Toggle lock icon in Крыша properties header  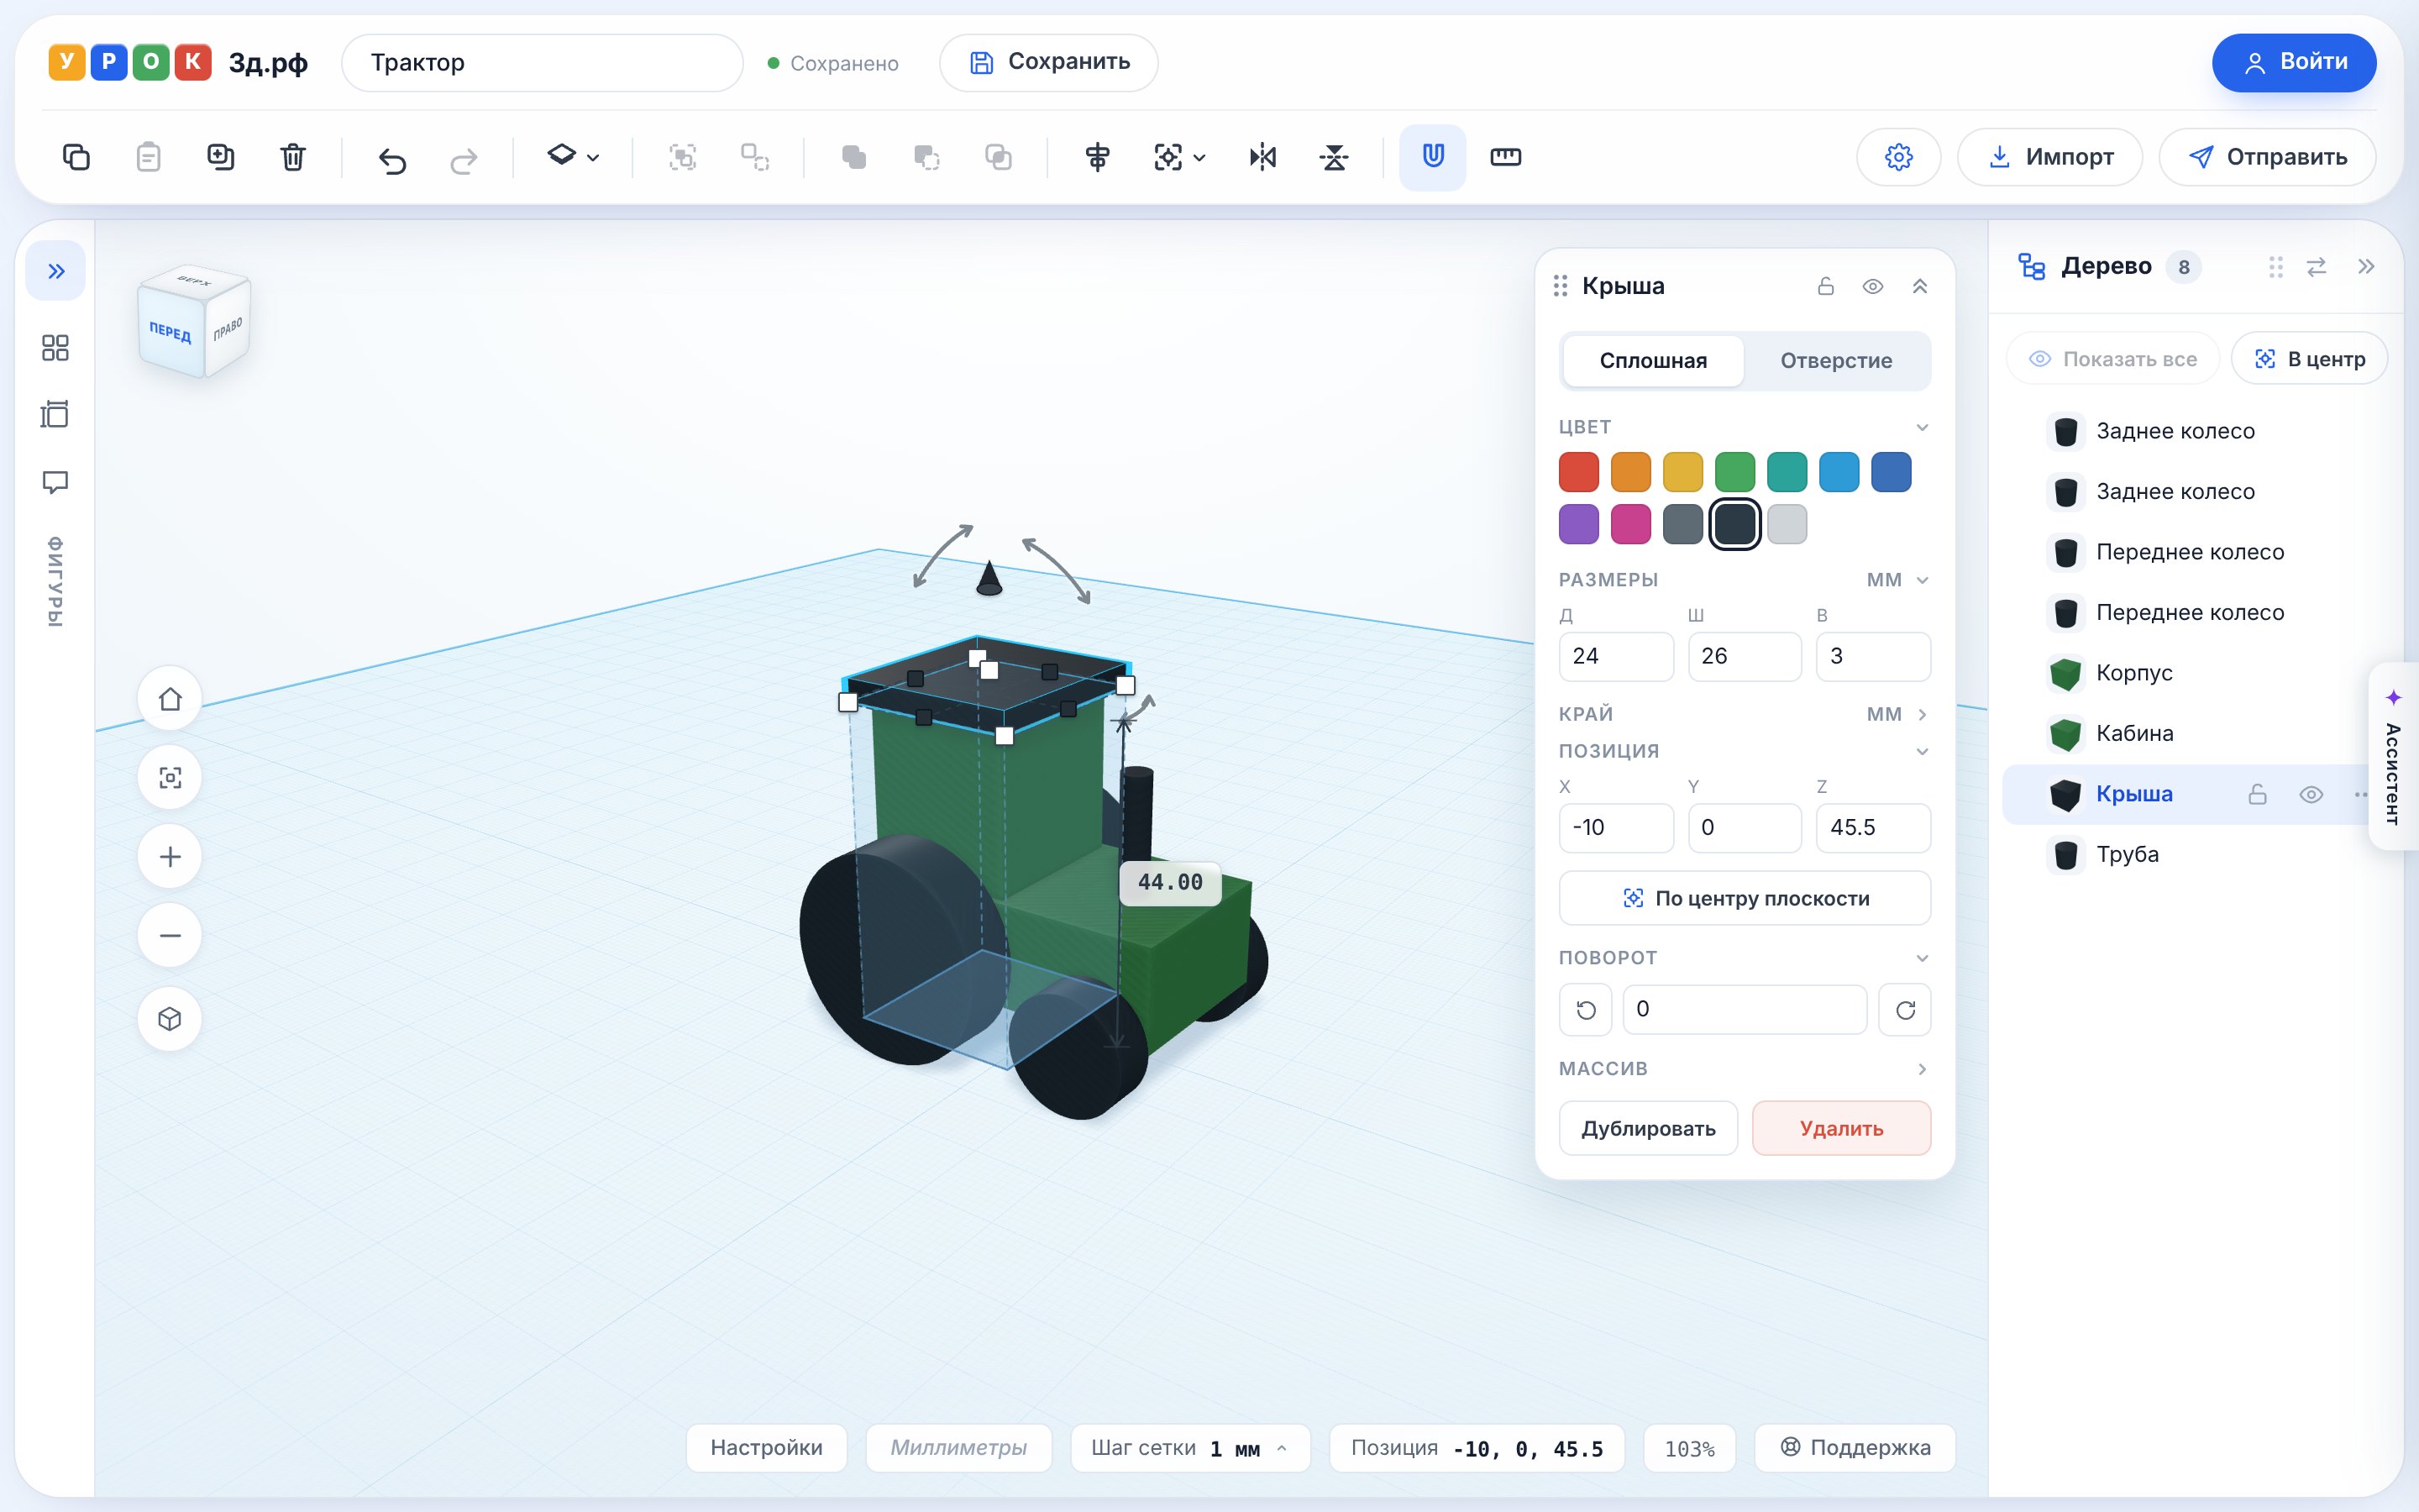[x=1825, y=287]
